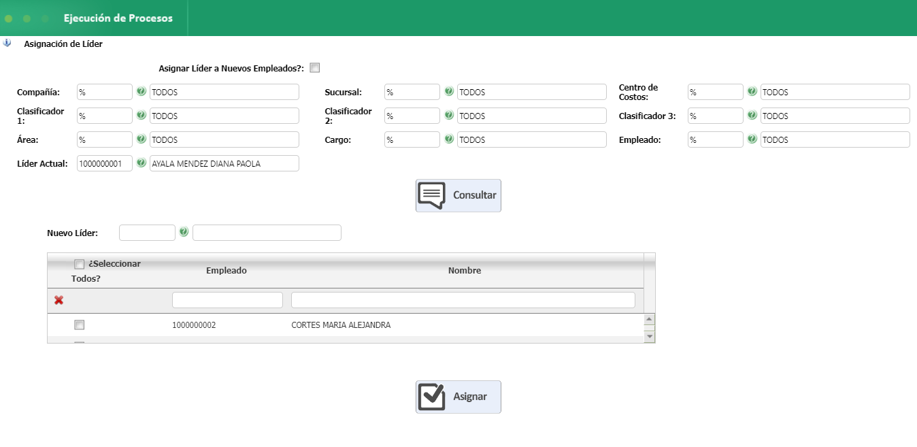Click the Nuevo Líder name field
Image resolution: width=917 pixels, height=447 pixels.
267,233
